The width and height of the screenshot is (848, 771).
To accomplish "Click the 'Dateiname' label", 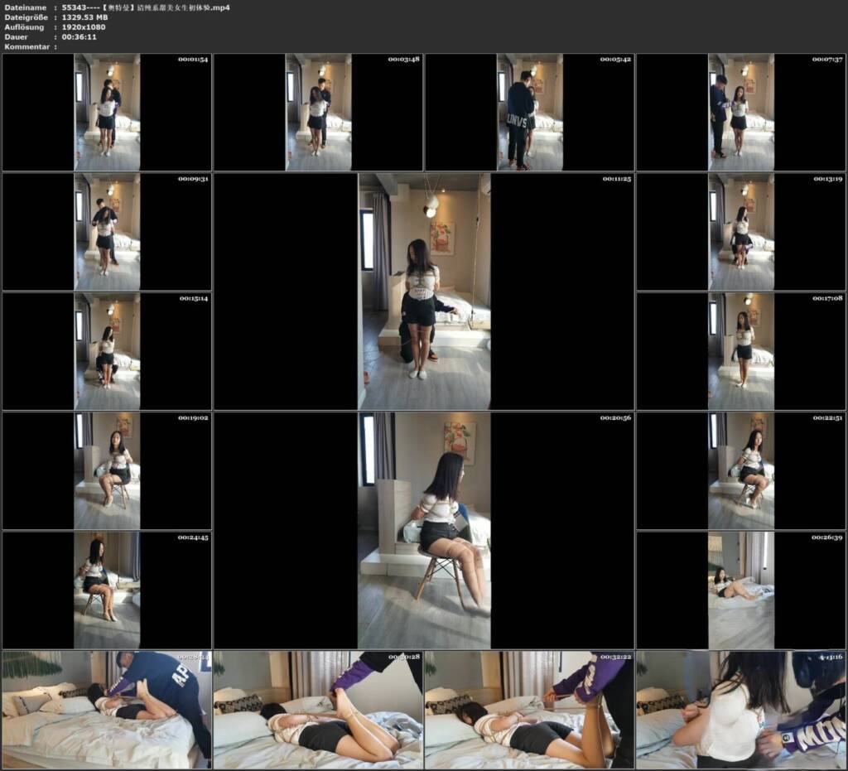I will [26, 7].
